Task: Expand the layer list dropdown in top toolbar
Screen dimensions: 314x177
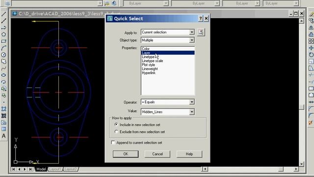Action: 100,3
